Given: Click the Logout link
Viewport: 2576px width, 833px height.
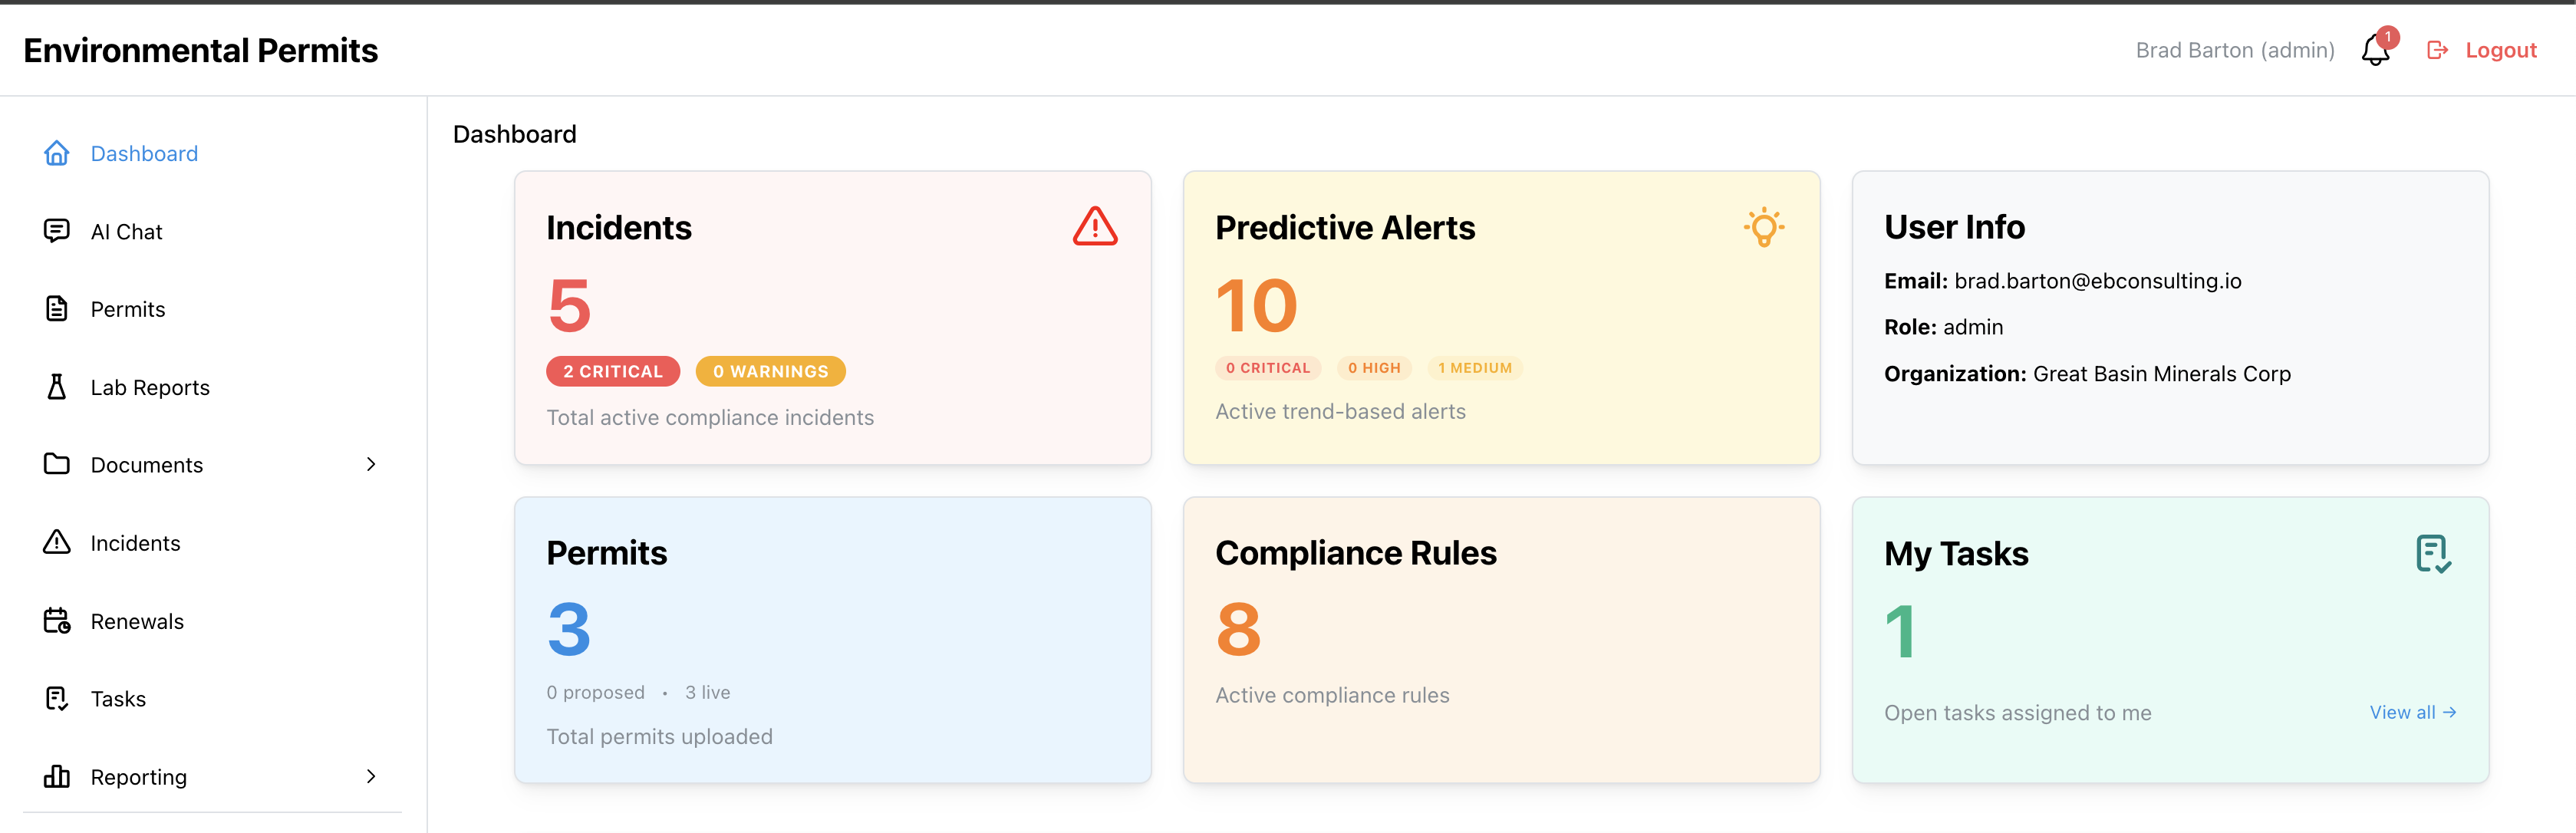Looking at the screenshot, I should (x=2500, y=50).
